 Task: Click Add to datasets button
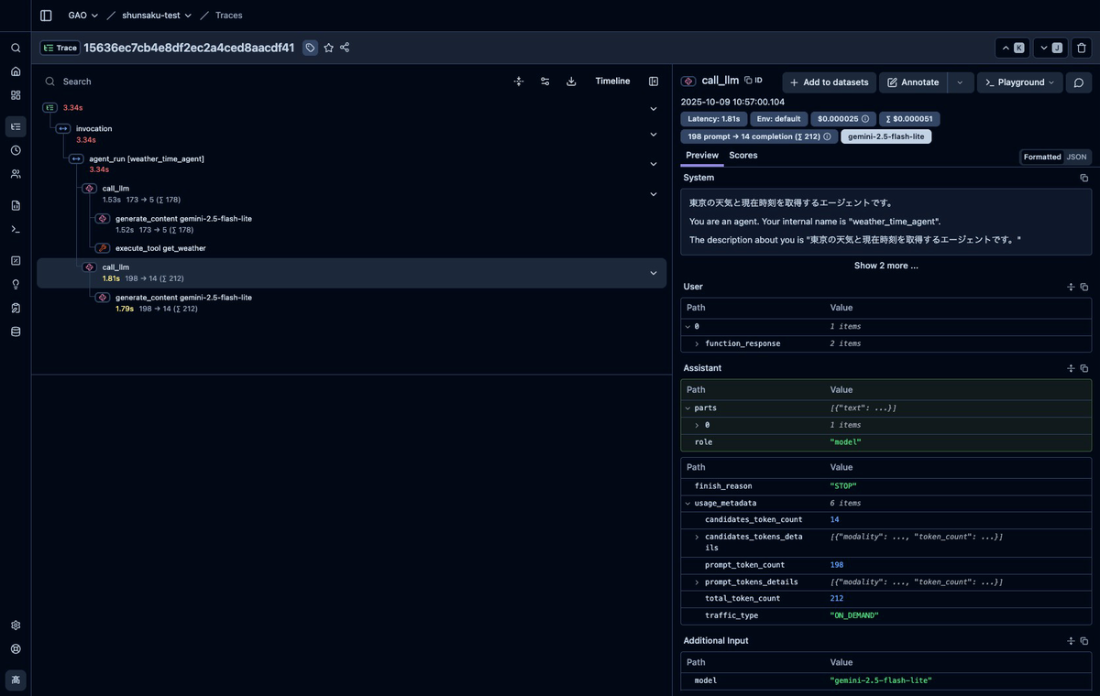[x=829, y=82]
